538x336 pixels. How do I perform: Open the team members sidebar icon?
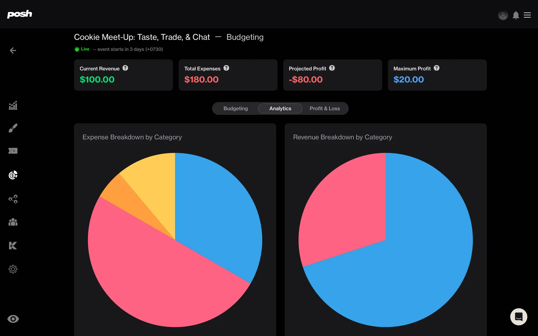point(13,222)
